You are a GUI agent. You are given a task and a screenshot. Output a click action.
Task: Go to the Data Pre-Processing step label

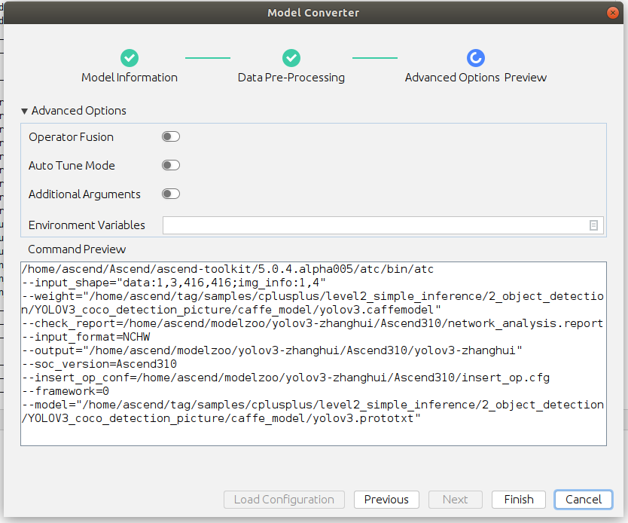coord(291,78)
